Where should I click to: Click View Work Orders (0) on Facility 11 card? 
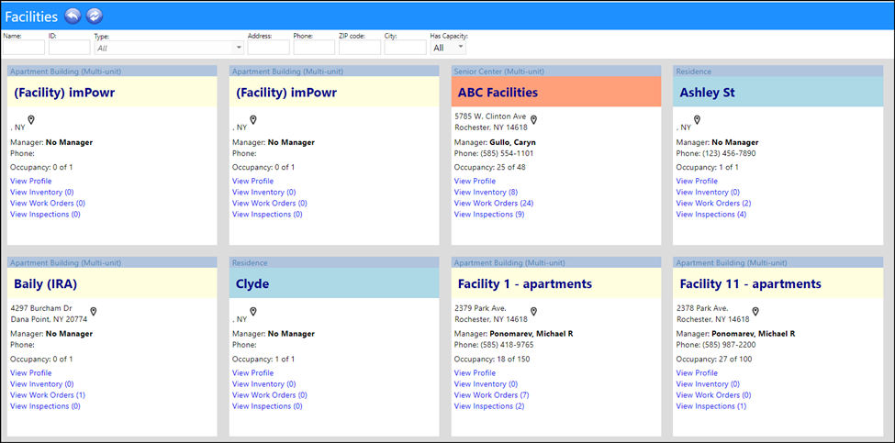(x=713, y=395)
